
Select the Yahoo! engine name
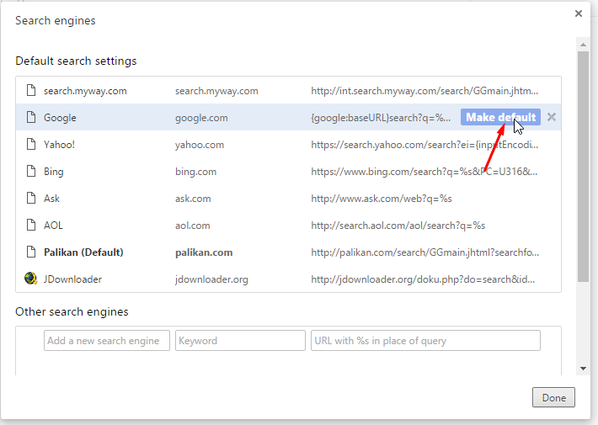click(59, 145)
